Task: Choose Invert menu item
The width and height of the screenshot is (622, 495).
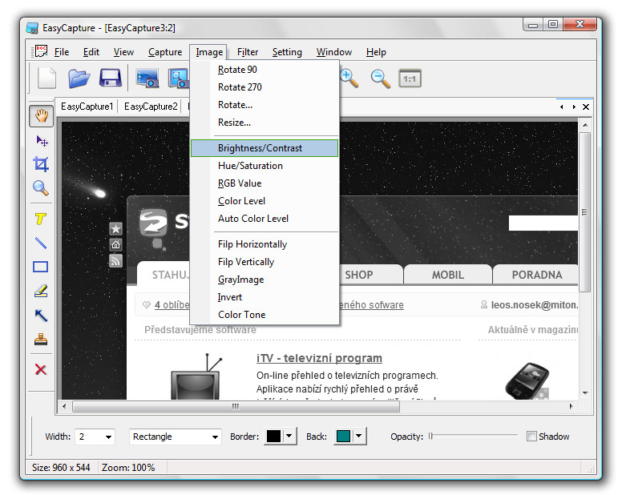Action: [265, 297]
